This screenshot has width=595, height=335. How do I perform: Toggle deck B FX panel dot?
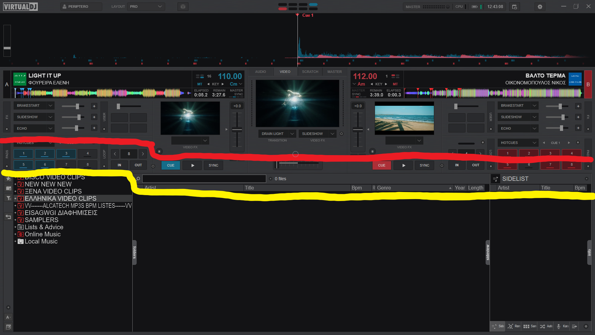click(x=588, y=129)
